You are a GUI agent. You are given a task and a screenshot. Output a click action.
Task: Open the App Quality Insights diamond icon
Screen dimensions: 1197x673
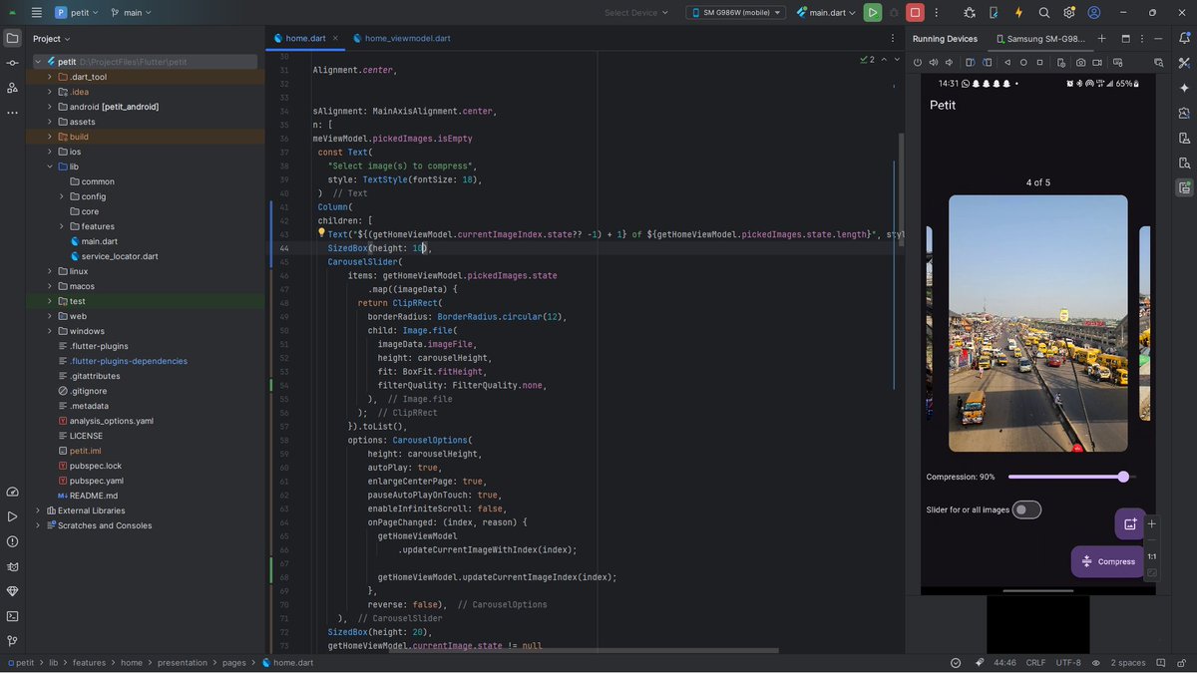pos(12,591)
